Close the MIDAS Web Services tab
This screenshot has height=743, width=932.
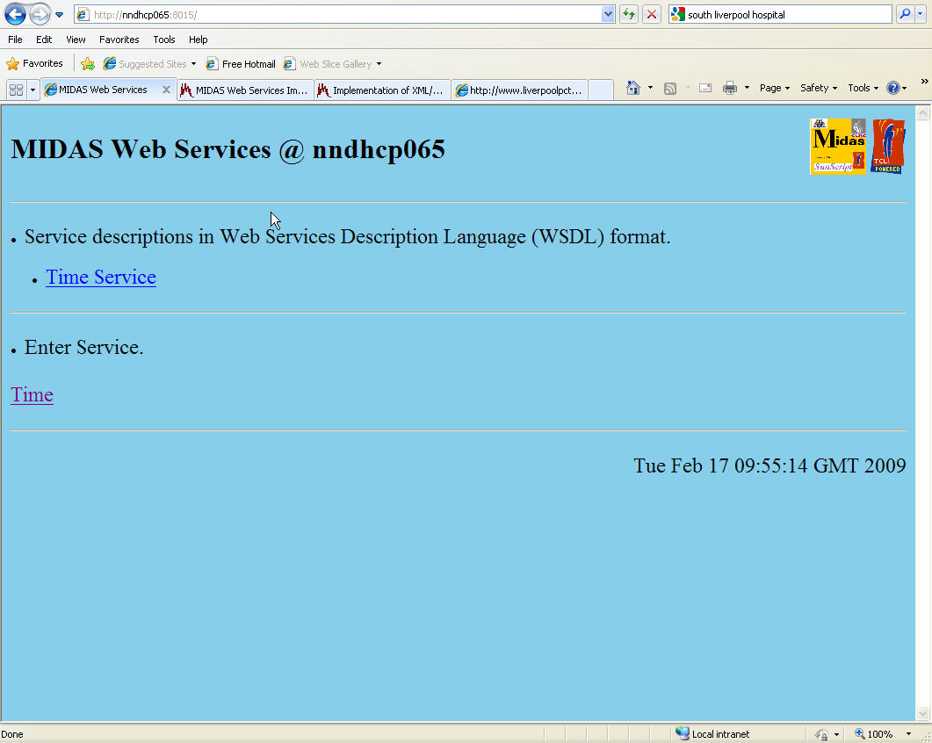[x=166, y=90]
